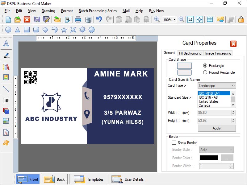Open the Card Type Landscape dropdown
The width and height of the screenshot is (247, 185).
click(235, 85)
